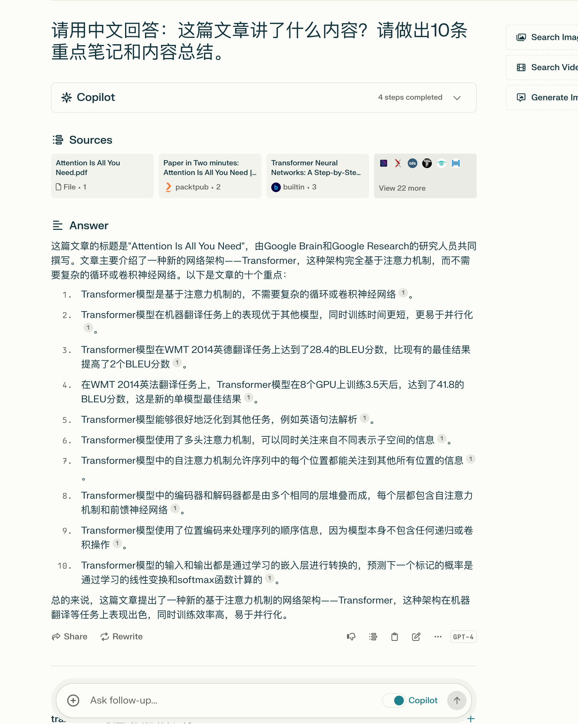Open the packtpub Paper in Two minutes source
The width and height of the screenshot is (578, 724).
tap(210, 176)
